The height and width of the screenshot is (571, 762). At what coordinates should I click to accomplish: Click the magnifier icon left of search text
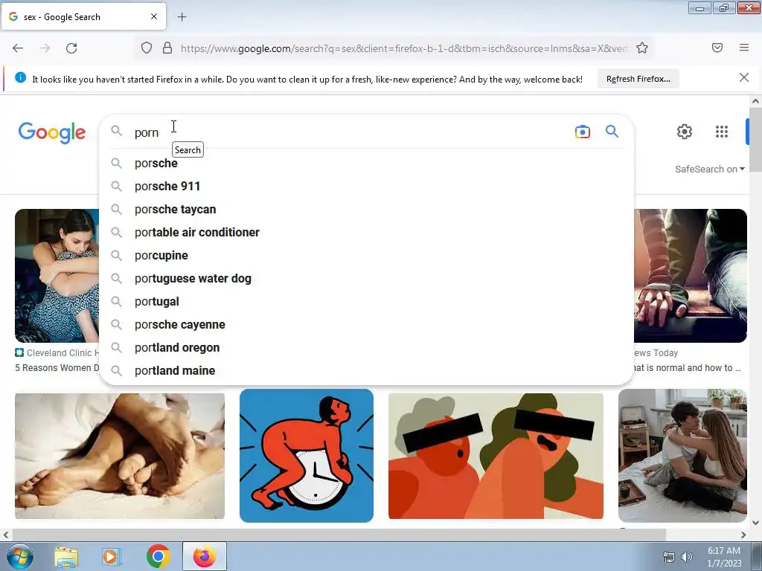116,131
